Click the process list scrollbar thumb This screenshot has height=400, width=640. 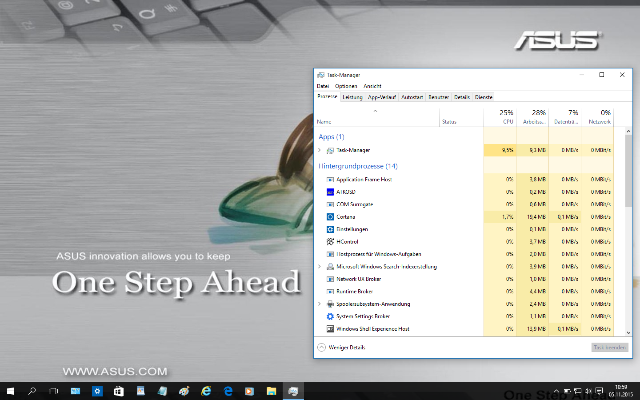click(x=628, y=171)
